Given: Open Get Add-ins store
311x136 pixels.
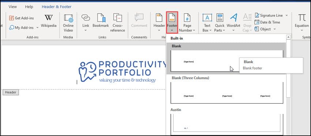Looking at the screenshot, I should (x=22, y=18).
